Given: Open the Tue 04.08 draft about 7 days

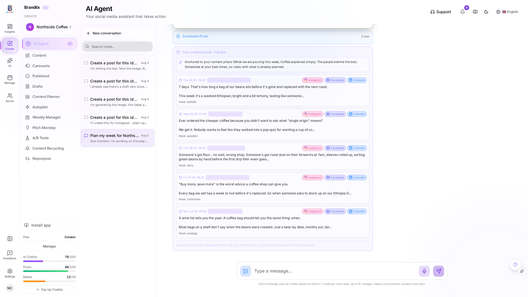Looking at the screenshot, I should tap(273, 91).
